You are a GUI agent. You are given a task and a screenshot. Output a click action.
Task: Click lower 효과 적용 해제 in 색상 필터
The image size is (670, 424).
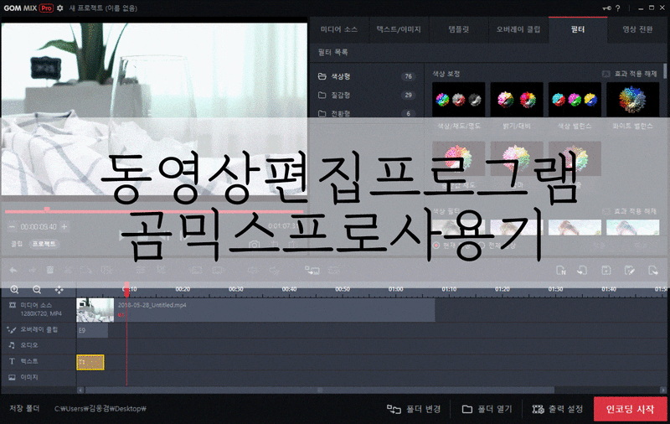click(636, 211)
